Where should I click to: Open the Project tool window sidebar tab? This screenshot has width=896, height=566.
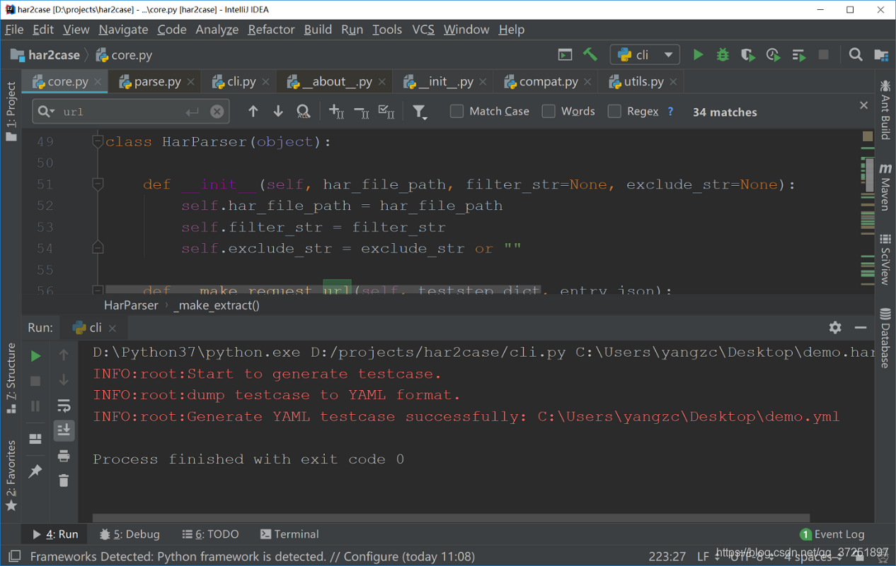pos(11,112)
